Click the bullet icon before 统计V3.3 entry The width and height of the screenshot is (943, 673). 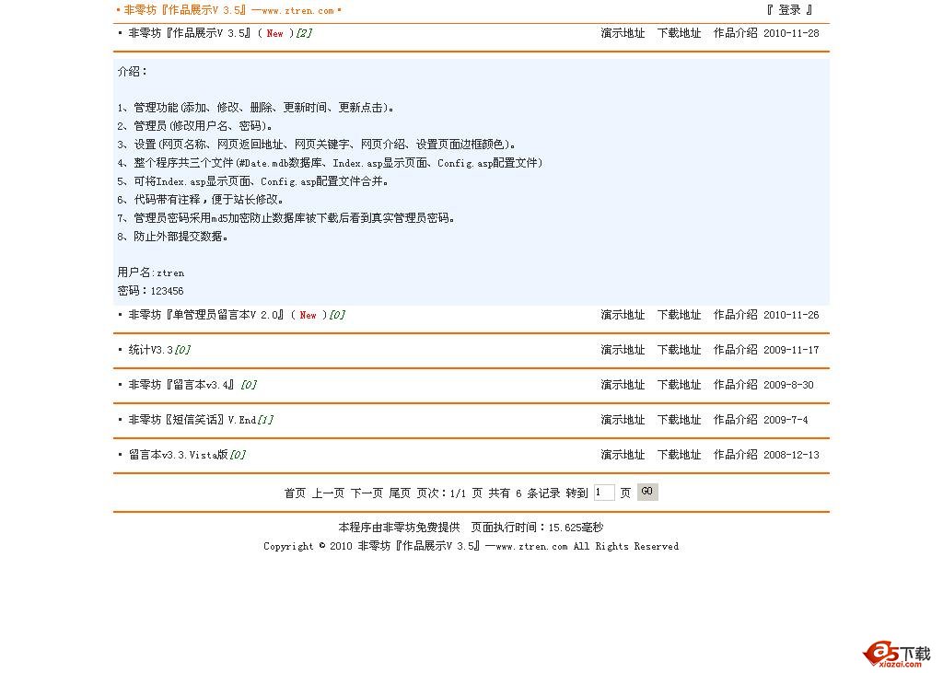[121, 349]
